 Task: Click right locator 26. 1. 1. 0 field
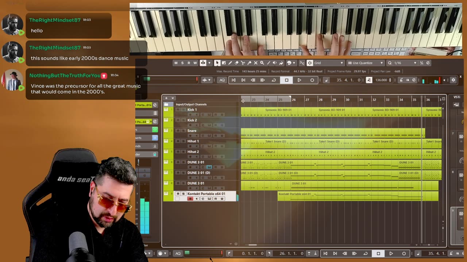pyautogui.click(x=291, y=253)
